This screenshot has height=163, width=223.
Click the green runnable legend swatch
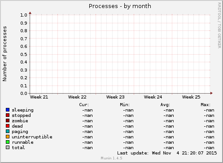(8, 142)
